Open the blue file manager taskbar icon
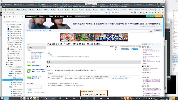178x100 pixels. [53, 98]
